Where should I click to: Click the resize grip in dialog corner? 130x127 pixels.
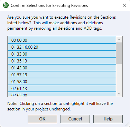(x=127, y=124)
